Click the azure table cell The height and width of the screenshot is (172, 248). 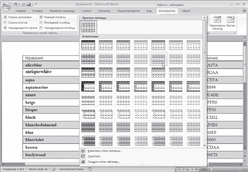coord(51,95)
